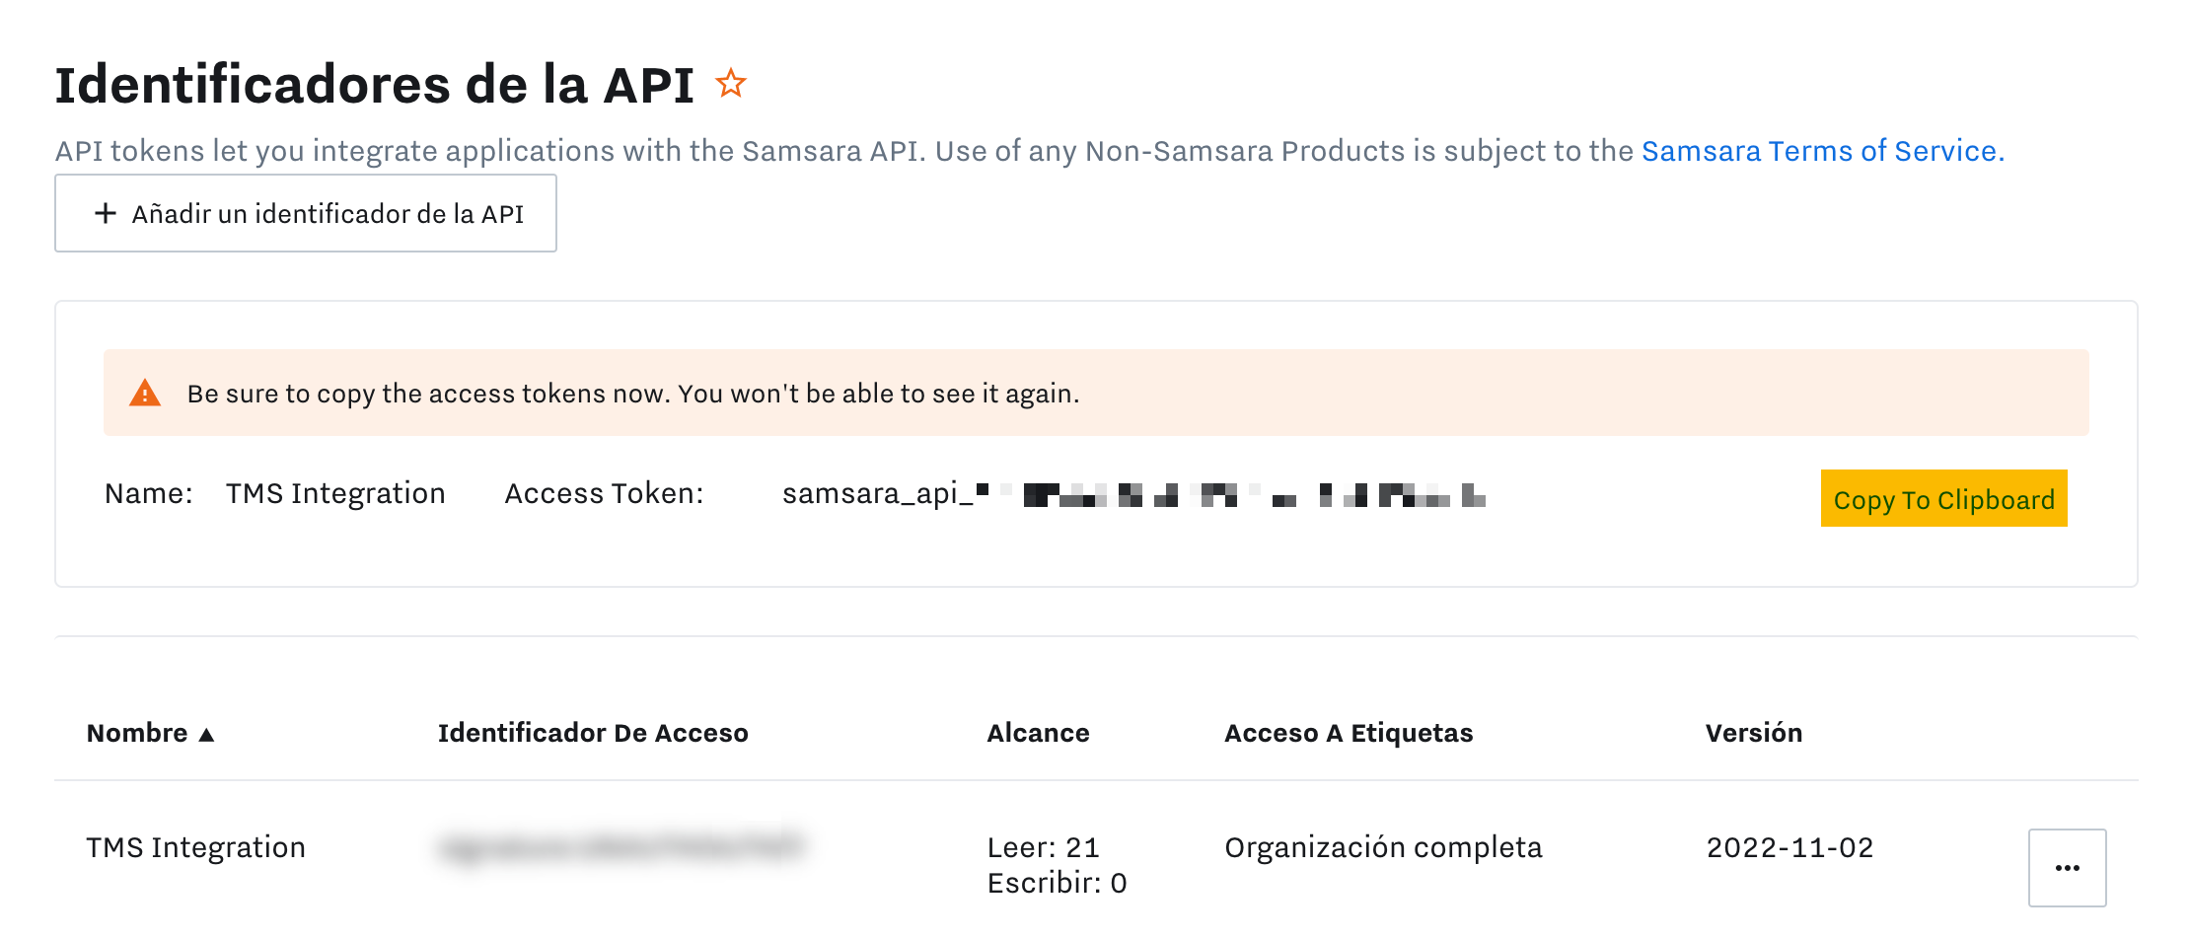Click Copy To Clipboard

(1942, 499)
